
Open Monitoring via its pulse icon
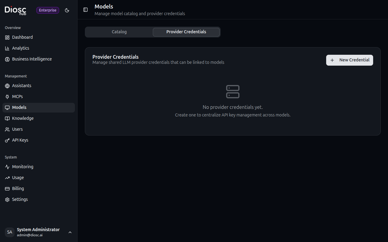[7, 167]
